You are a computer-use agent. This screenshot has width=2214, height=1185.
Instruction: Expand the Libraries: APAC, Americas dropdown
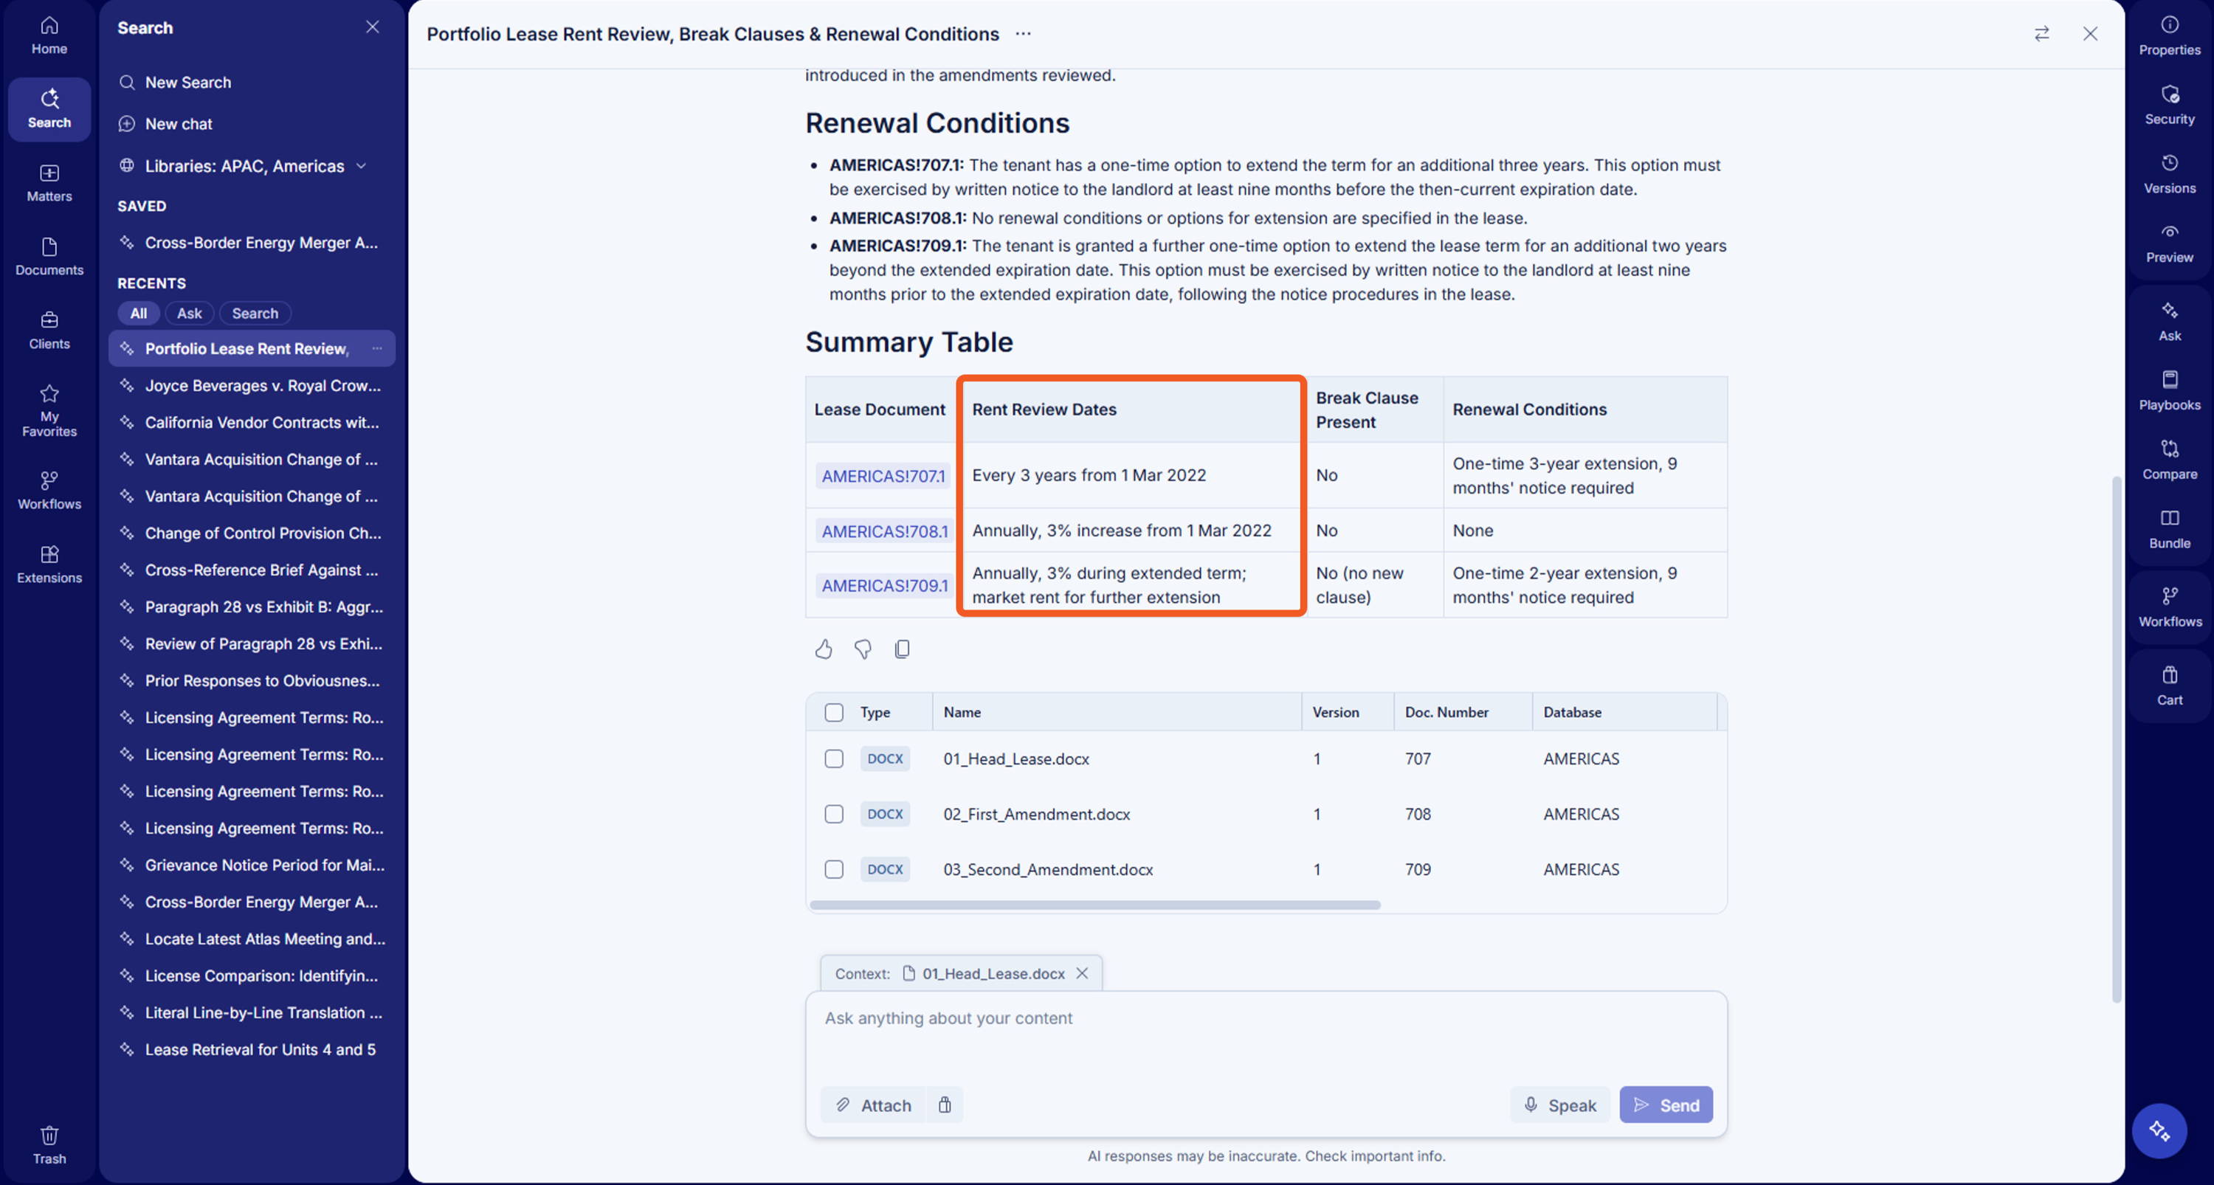[x=245, y=166]
